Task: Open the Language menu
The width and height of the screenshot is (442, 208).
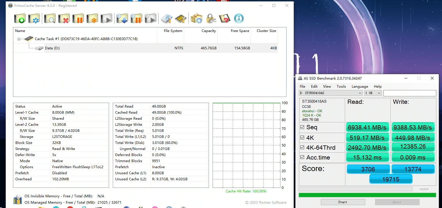Action: [359, 87]
